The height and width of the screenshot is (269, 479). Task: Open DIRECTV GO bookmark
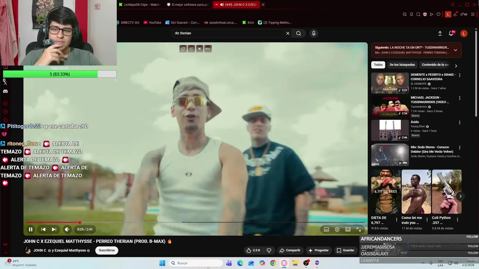point(128,22)
